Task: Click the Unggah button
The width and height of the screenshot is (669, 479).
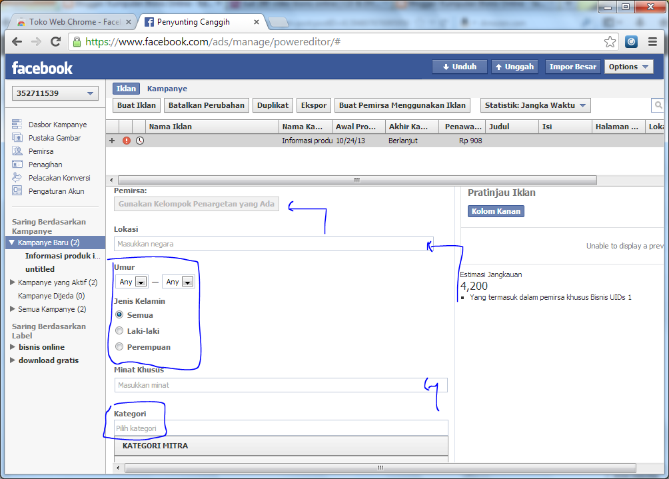Action: click(x=514, y=67)
